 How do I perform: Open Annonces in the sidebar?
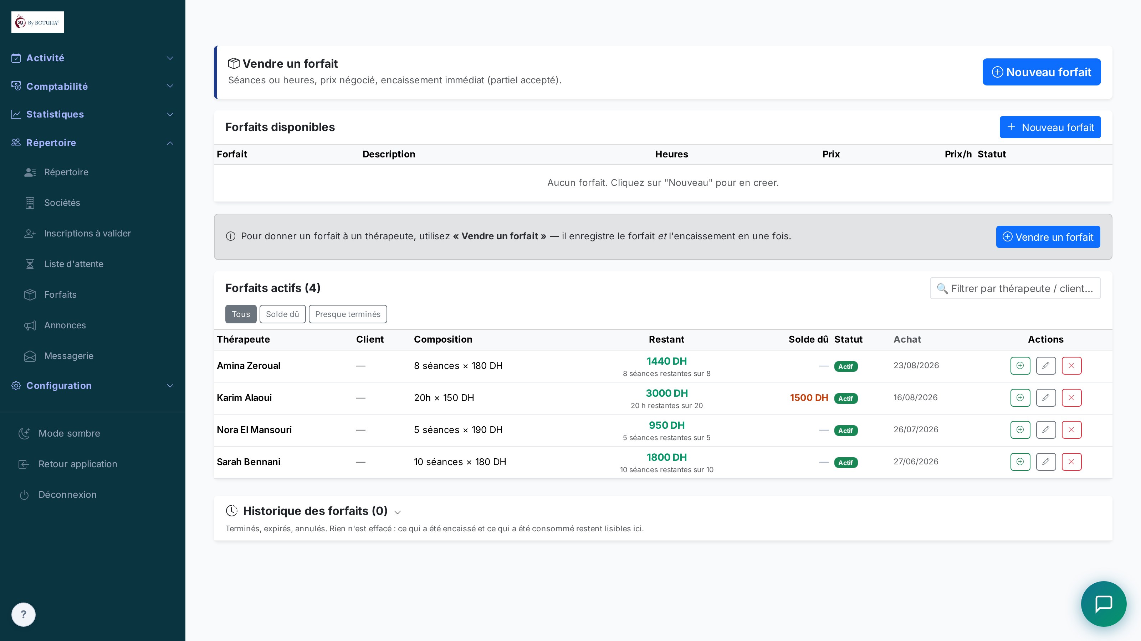65,325
